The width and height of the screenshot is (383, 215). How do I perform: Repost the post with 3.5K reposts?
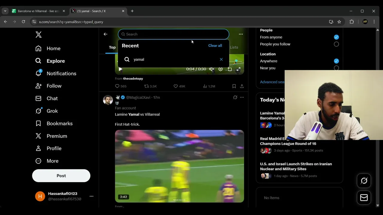151,86
